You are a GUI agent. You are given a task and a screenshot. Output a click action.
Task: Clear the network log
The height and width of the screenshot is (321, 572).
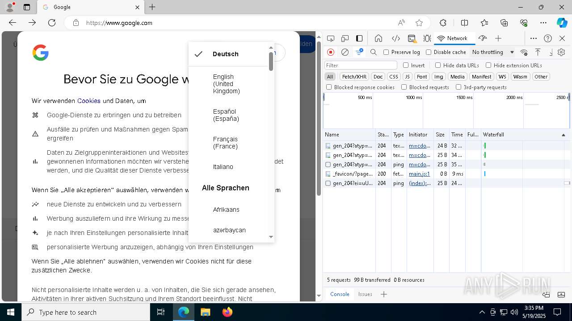click(x=345, y=52)
